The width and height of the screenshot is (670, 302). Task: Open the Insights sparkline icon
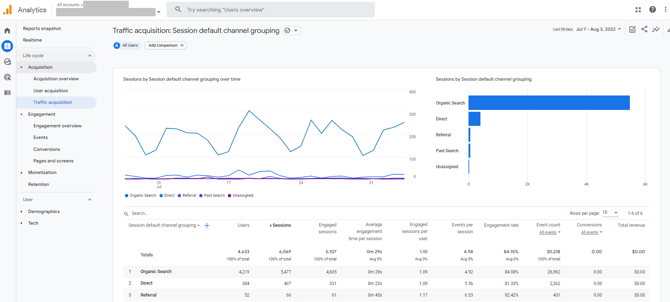[656, 29]
